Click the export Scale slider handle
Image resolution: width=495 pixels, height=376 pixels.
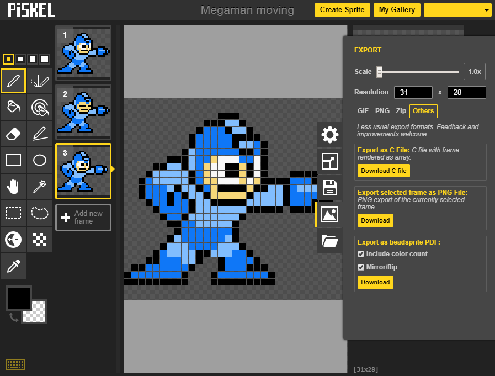click(x=380, y=72)
